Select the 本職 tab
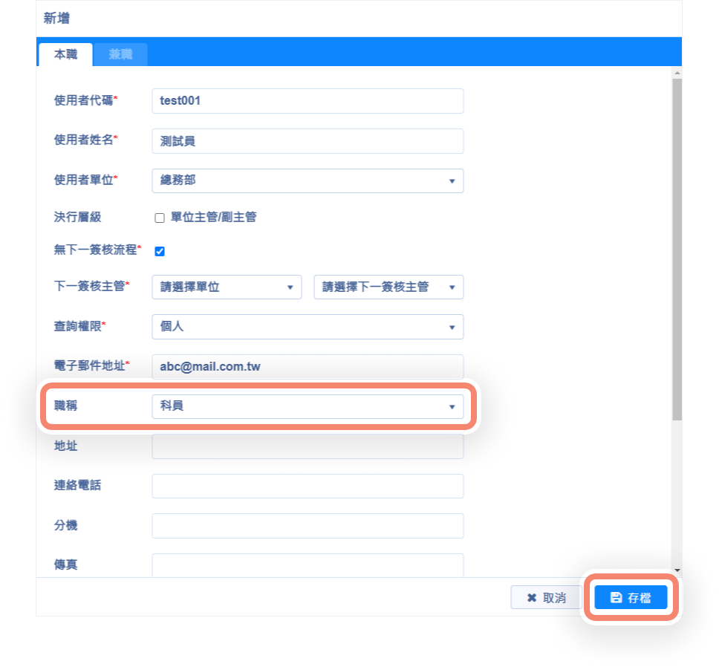The width and height of the screenshot is (719, 667). (x=65, y=54)
